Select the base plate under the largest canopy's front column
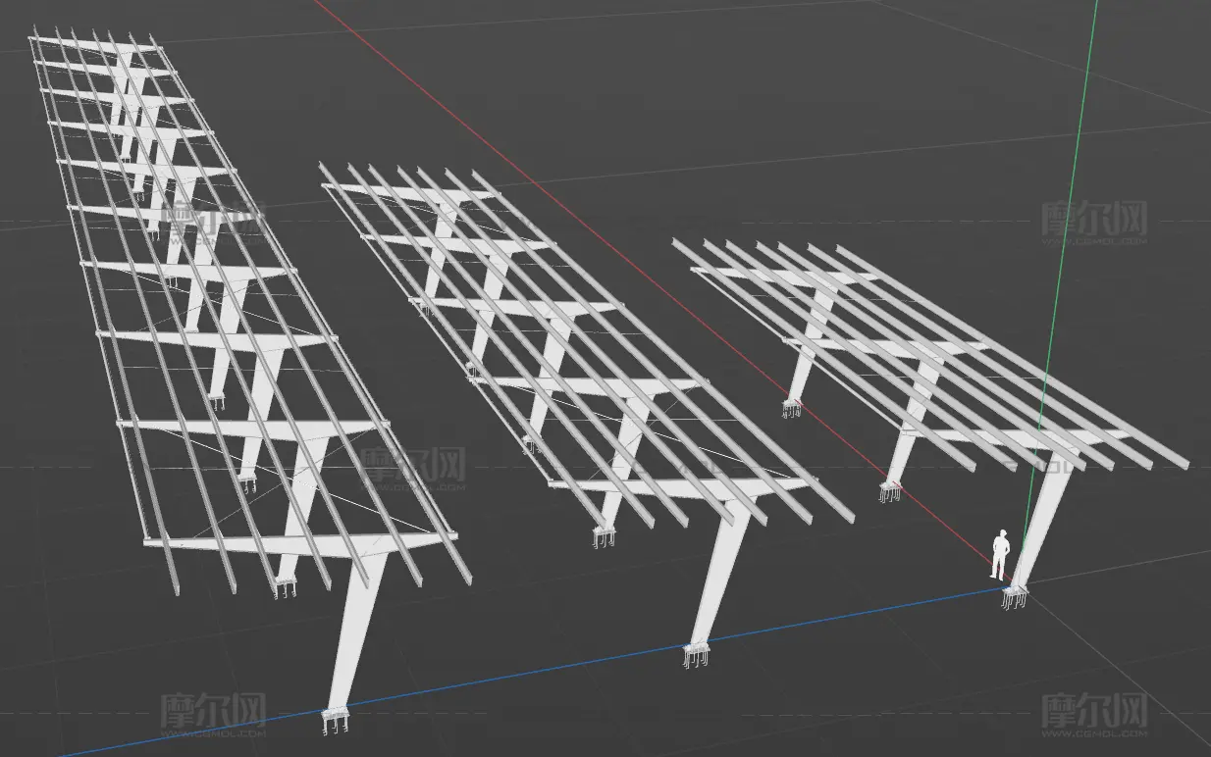Image resolution: width=1211 pixels, height=757 pixels. [x=337, y=719]
